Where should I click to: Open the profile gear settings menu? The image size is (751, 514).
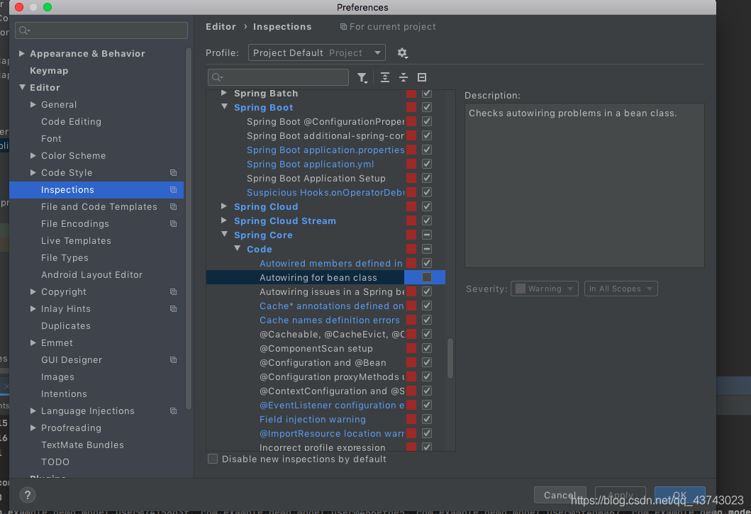tap(402, 53)
